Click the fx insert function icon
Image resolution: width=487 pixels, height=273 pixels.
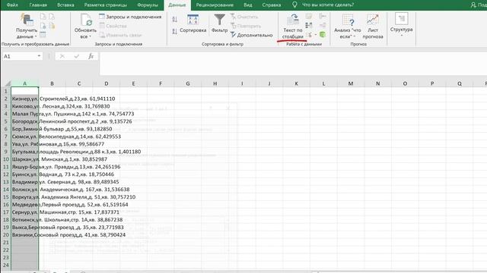(91, 56)
